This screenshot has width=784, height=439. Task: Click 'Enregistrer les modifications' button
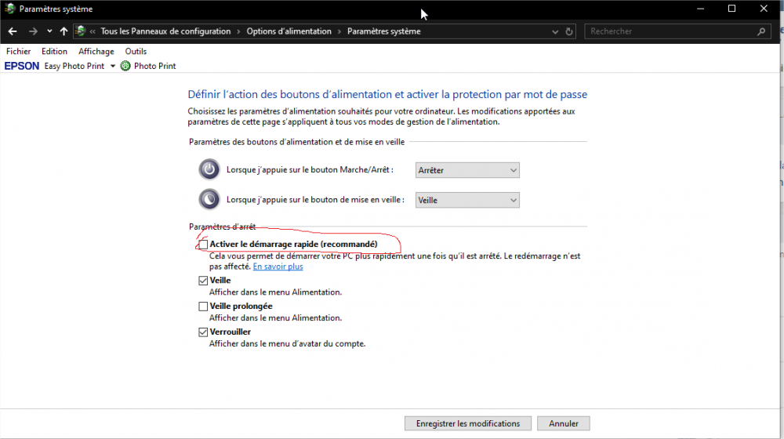pos(467,423)
